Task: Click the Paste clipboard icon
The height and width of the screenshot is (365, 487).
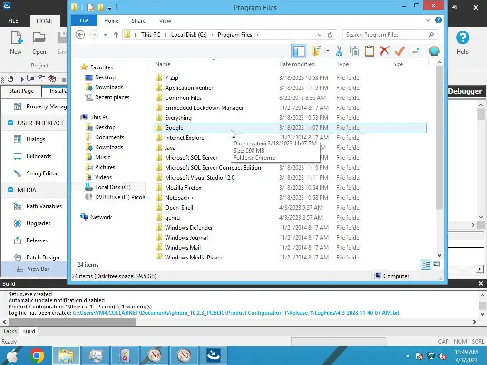Action: coord(369,51)
